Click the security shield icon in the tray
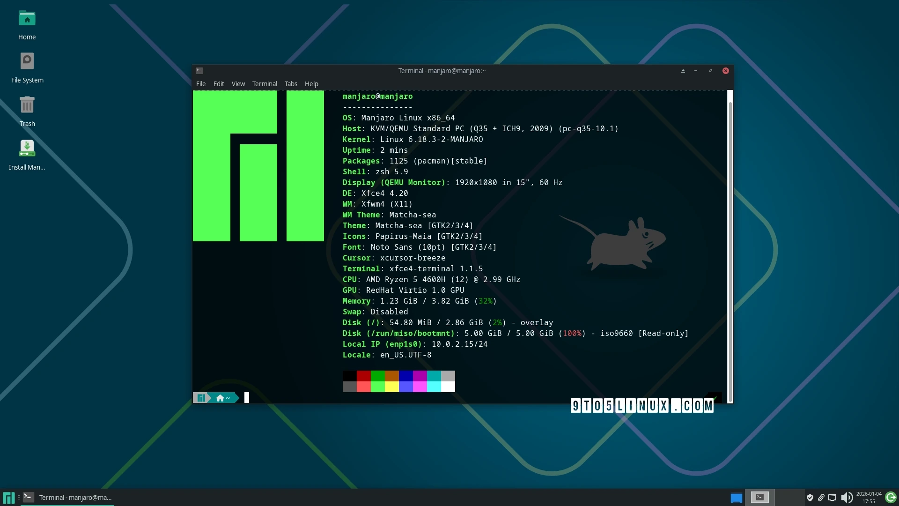This screenshot has width=899, height=506. 810,498
